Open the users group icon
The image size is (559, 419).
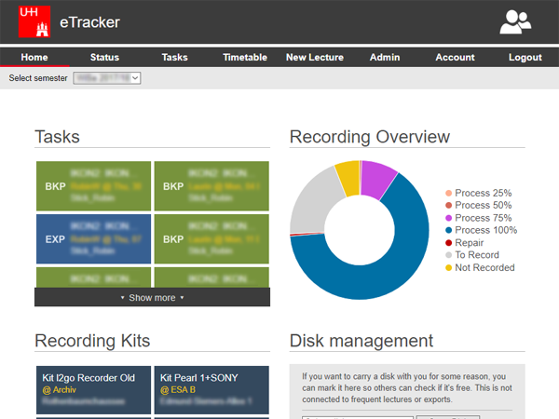tap(515, 21)
